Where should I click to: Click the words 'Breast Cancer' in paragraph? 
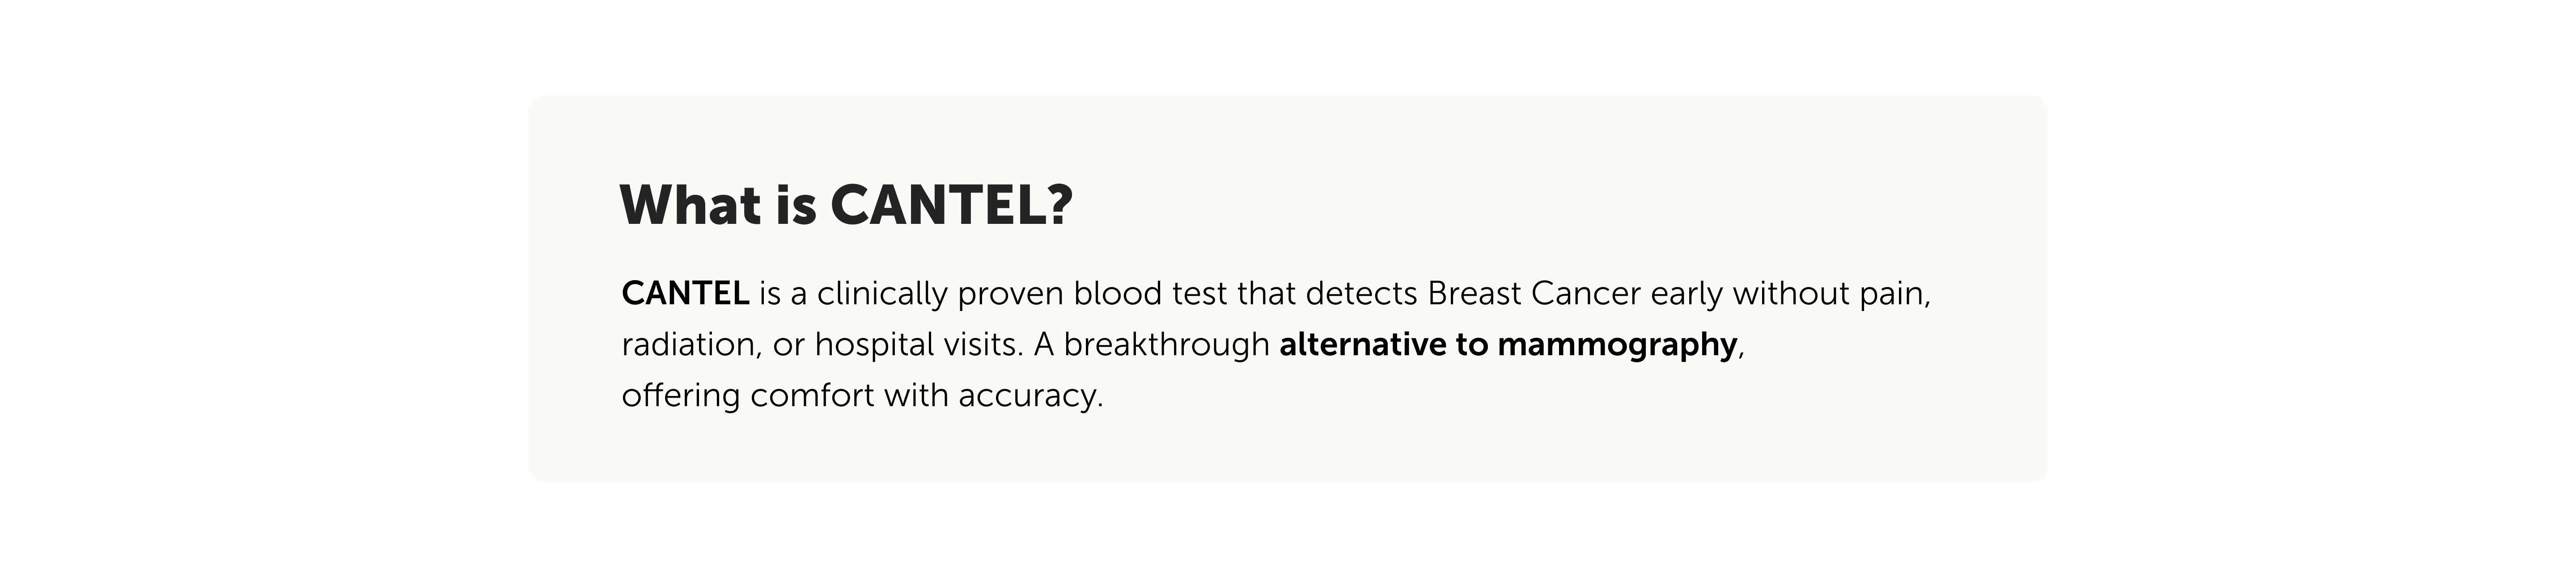tap(1534, 294)
